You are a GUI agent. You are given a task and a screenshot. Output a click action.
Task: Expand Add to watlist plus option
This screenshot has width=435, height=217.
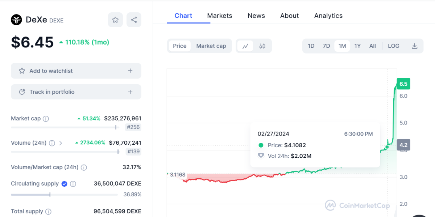click(130, 71)
